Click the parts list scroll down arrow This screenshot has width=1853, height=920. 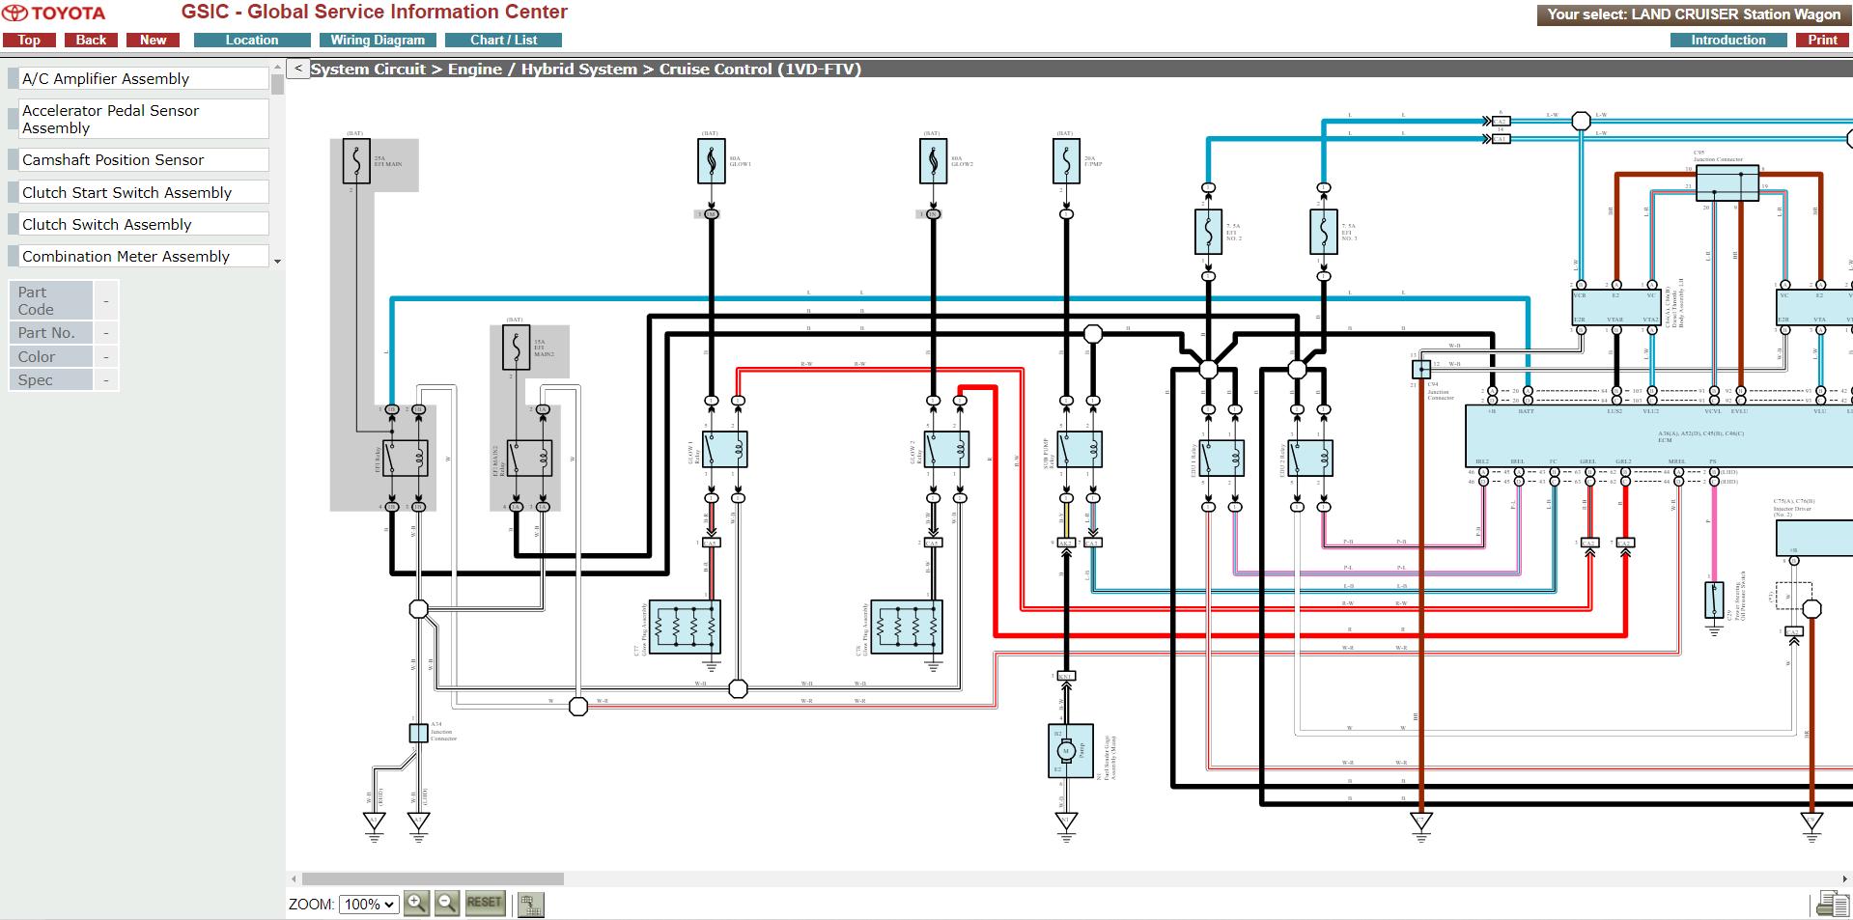(x=278, y=262)
